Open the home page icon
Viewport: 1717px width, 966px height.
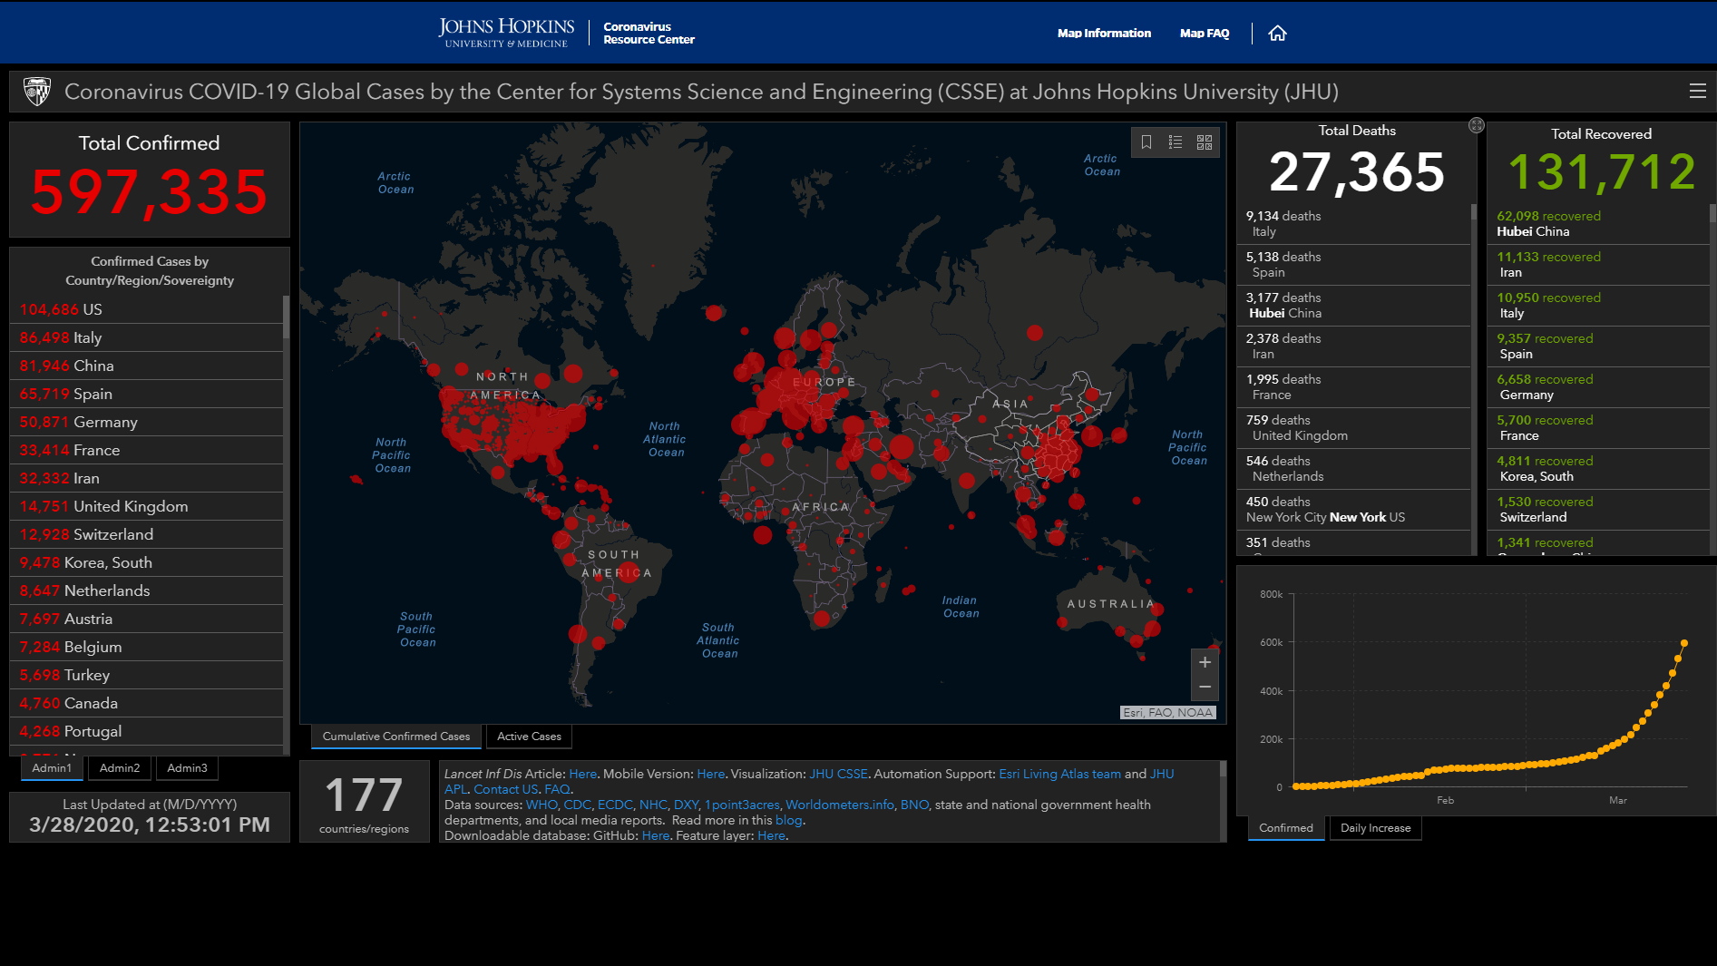1277,34
